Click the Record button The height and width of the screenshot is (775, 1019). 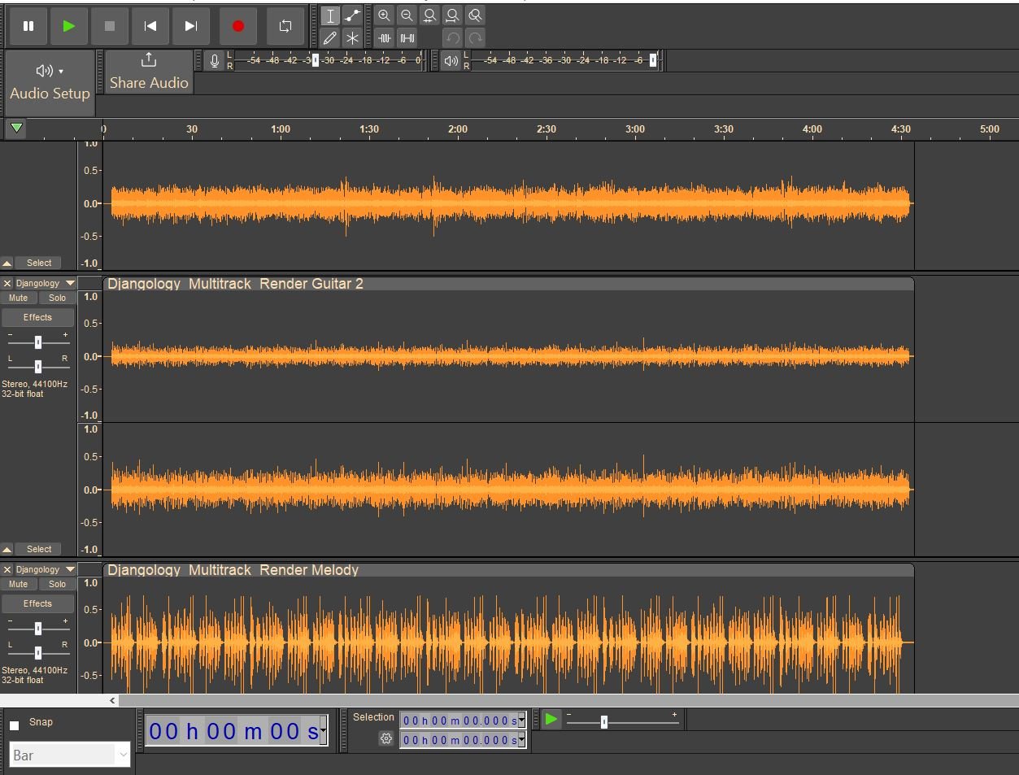238,26
